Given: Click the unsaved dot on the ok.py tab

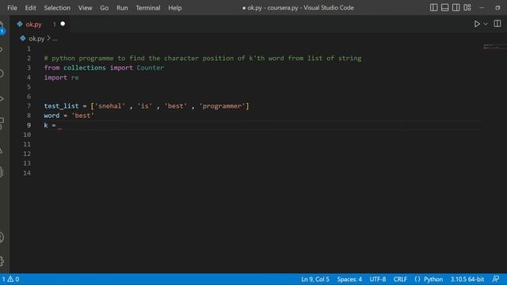Looking at the screenshot, I should point(63,24).
